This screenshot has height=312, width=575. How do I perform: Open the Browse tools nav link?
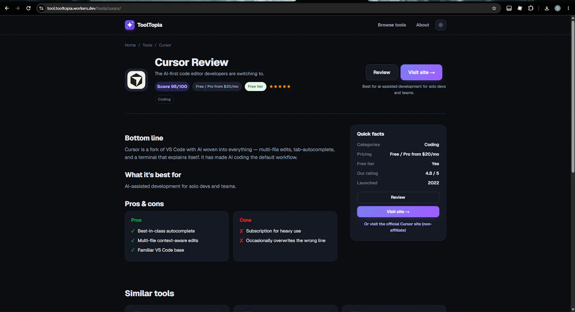pos(392,25)
